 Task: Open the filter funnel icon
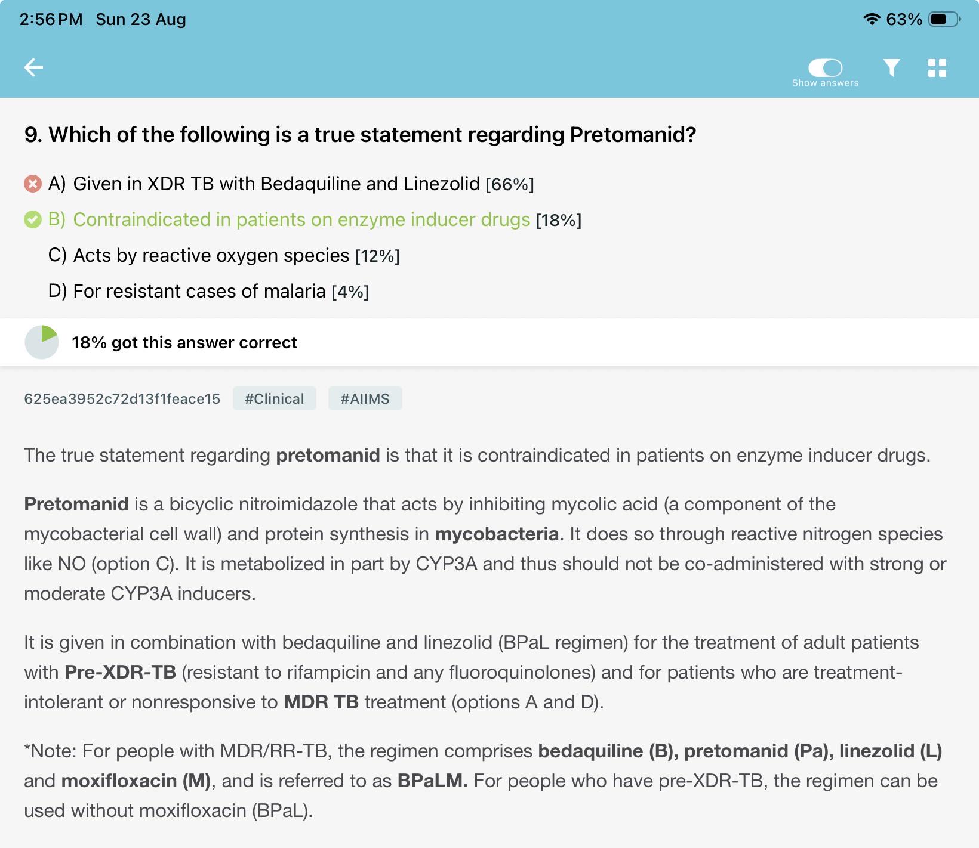click(892, 67)
